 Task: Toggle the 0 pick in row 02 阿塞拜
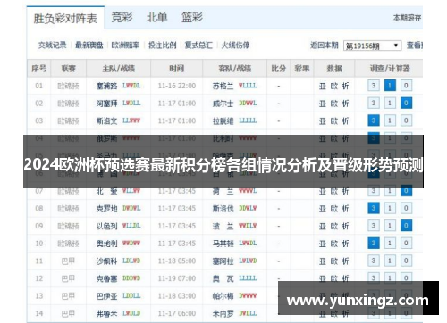pyautogui.click(x=406, y=104)
